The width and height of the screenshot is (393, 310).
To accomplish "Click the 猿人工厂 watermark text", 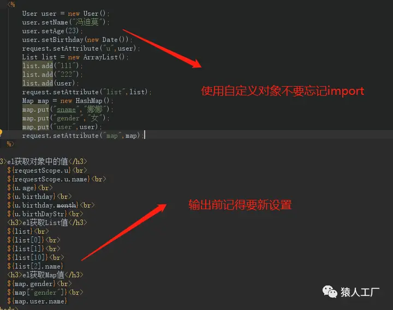I will click(360, 292).
